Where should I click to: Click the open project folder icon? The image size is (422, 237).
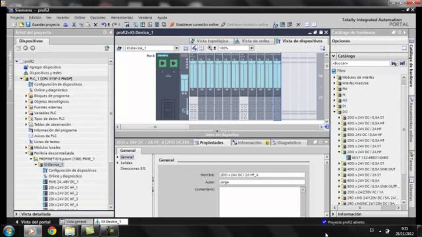click(21, 25)
